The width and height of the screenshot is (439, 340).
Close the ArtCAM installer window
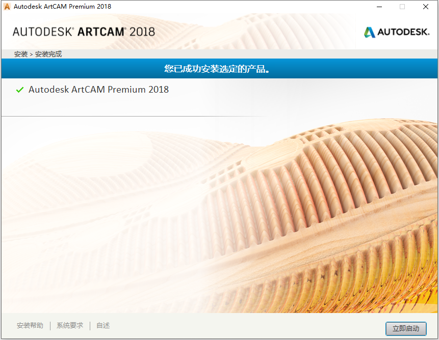click(x=426, y=7)
